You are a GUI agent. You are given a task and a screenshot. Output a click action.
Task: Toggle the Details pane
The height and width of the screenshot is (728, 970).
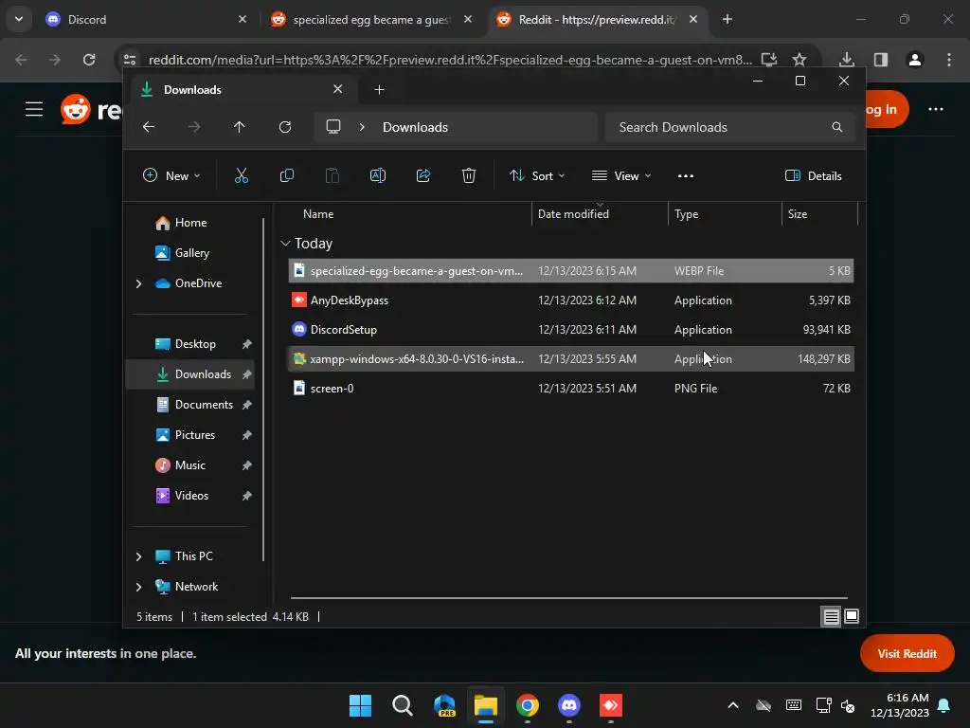tap(814, 175)
